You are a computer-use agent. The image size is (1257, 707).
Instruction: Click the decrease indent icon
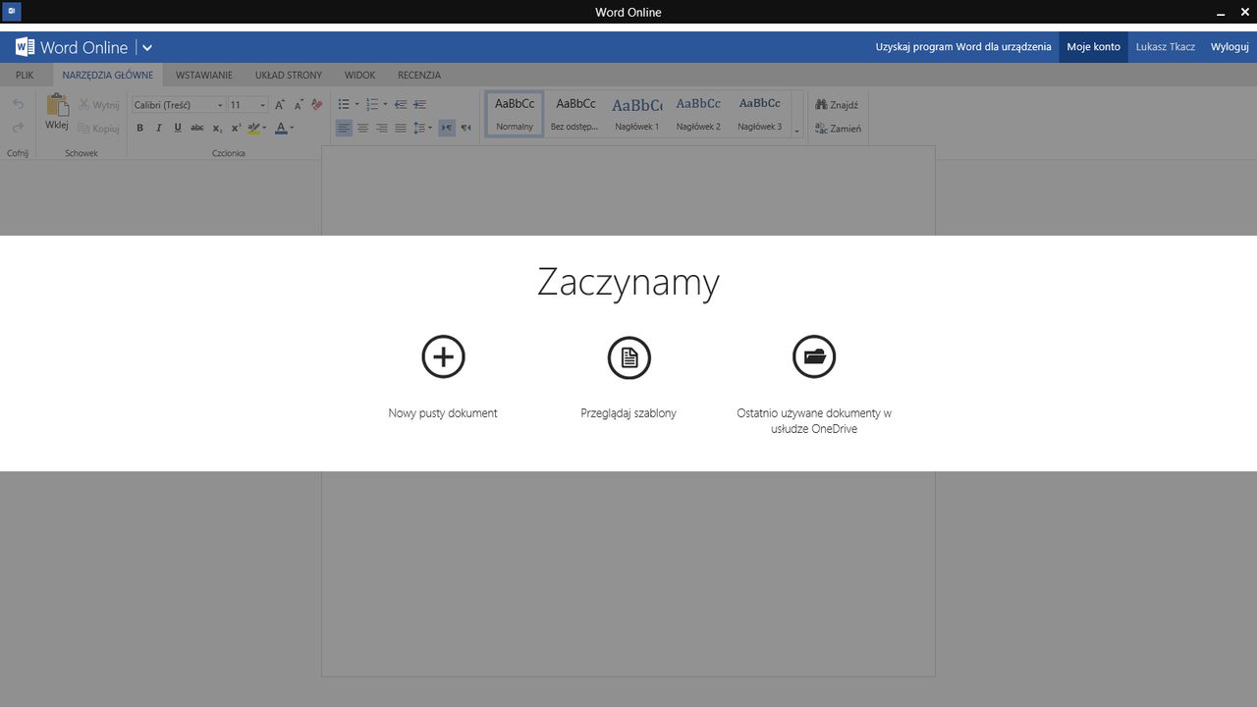click(401, 104)
